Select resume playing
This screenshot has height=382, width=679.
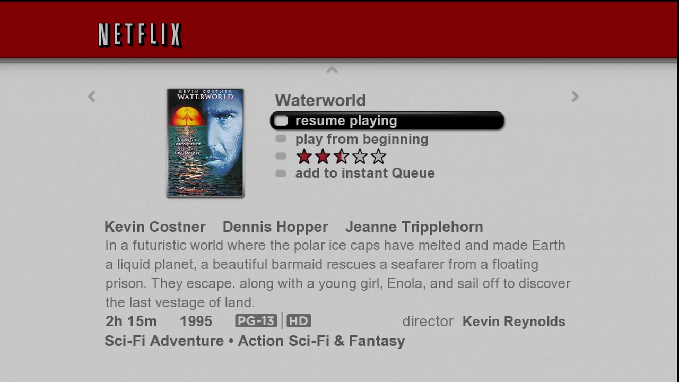coord(346,121)
